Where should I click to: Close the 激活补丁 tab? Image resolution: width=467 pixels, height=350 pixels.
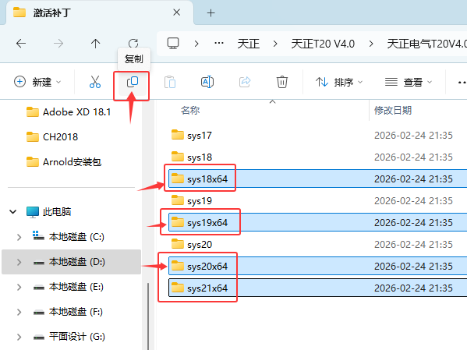[x=177, y=12]
